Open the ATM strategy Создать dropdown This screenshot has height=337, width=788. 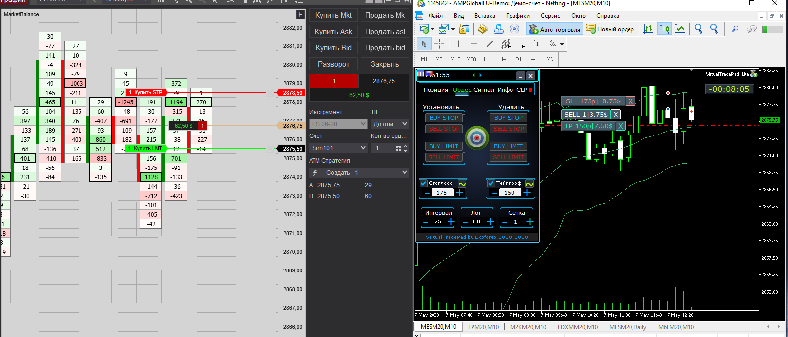[358, 173]
